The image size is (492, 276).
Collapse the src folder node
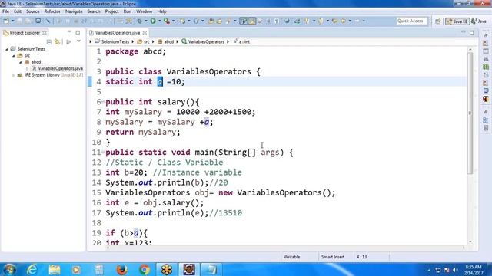pyautogui.click(x=14, y=56)
